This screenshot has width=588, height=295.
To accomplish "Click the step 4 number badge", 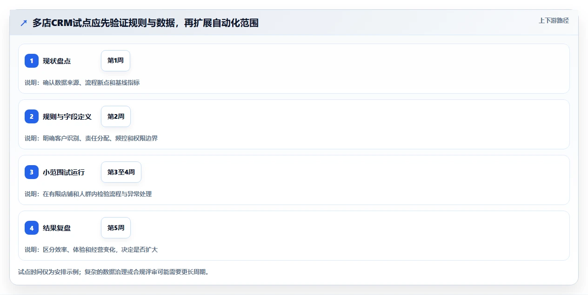I will pos(32,228).
